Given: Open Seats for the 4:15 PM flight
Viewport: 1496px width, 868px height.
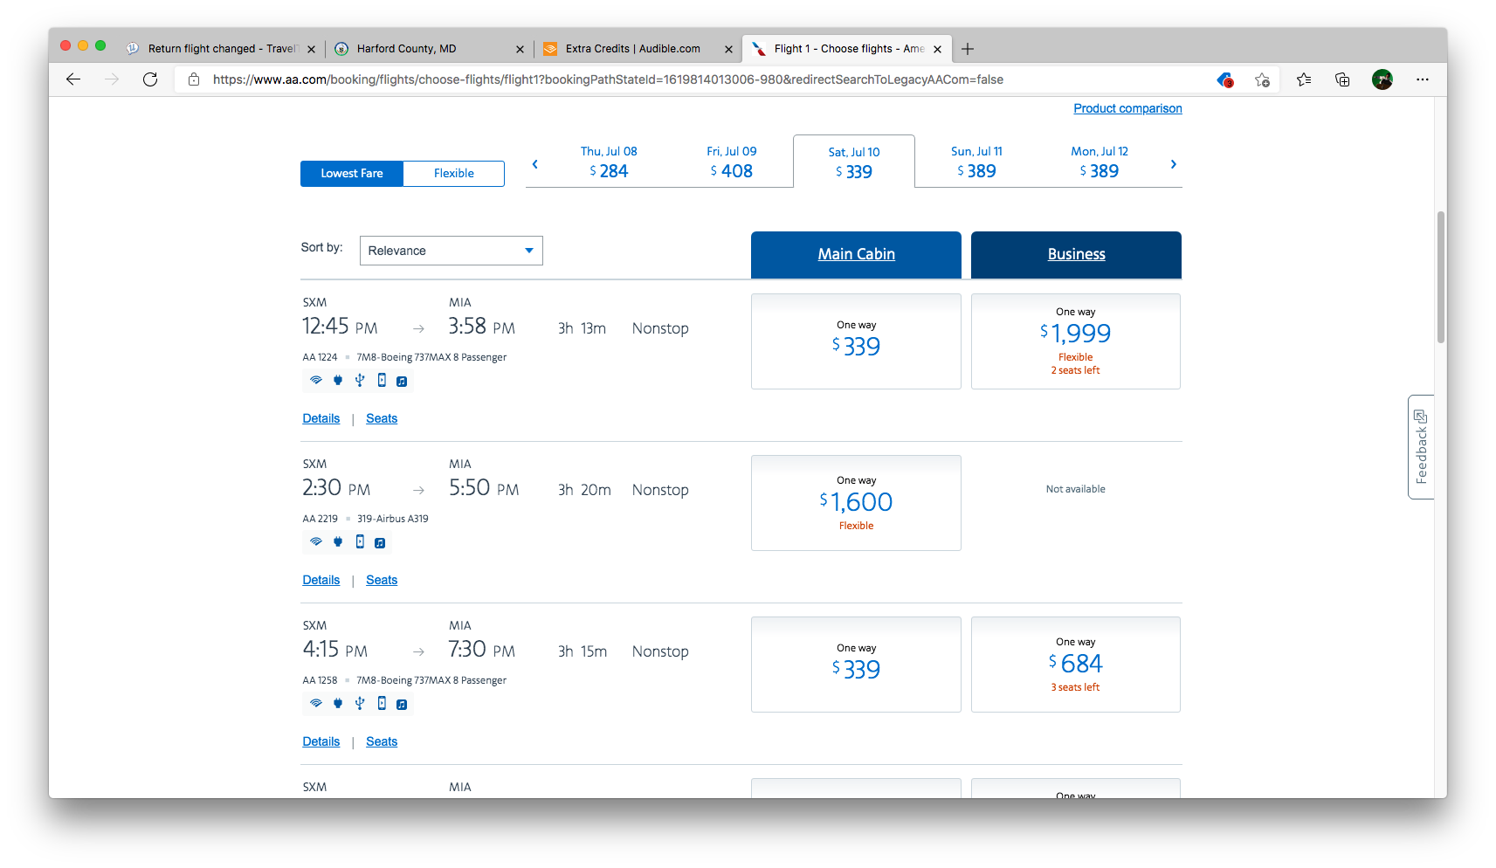Looking at the screenshot, I should click(x=382, y=742).
